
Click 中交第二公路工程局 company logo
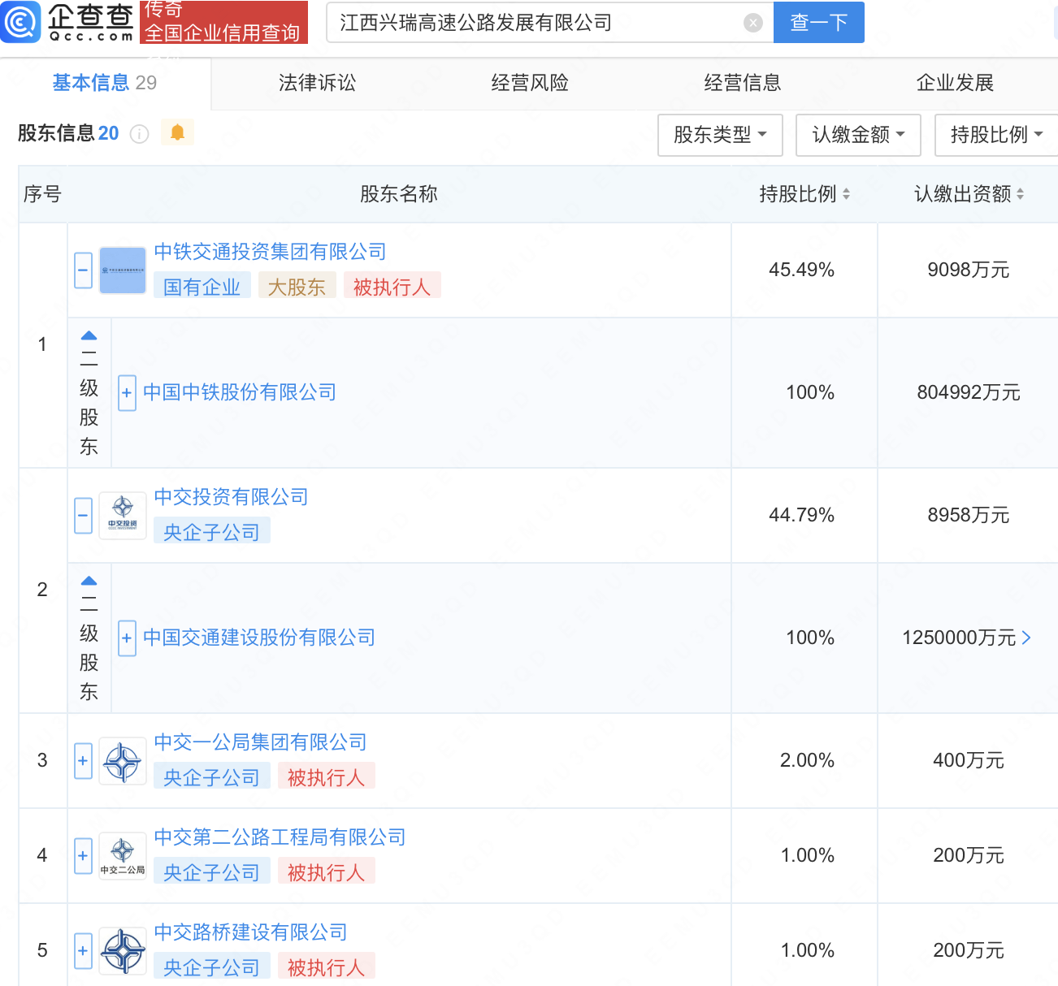tap(123, 856)
